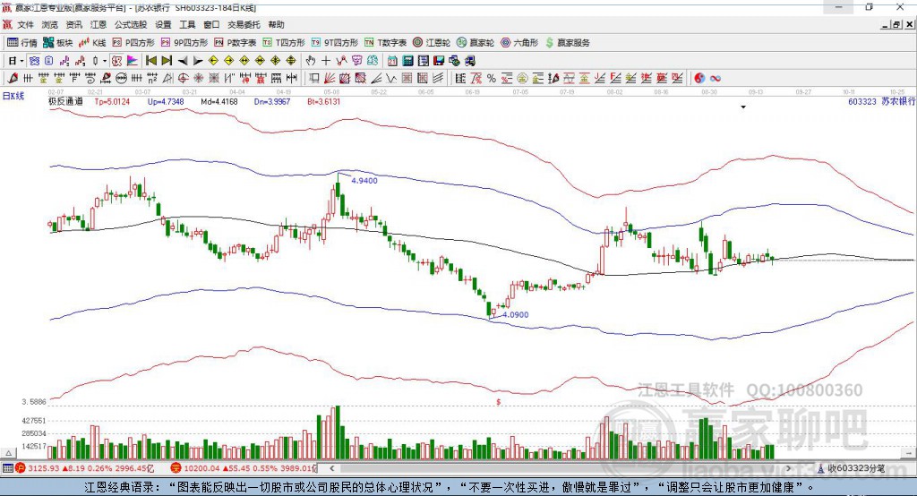This screenshot has height=496, width=917.
Task: Open the 板块 sector view
Action: [x=57, y=43]
